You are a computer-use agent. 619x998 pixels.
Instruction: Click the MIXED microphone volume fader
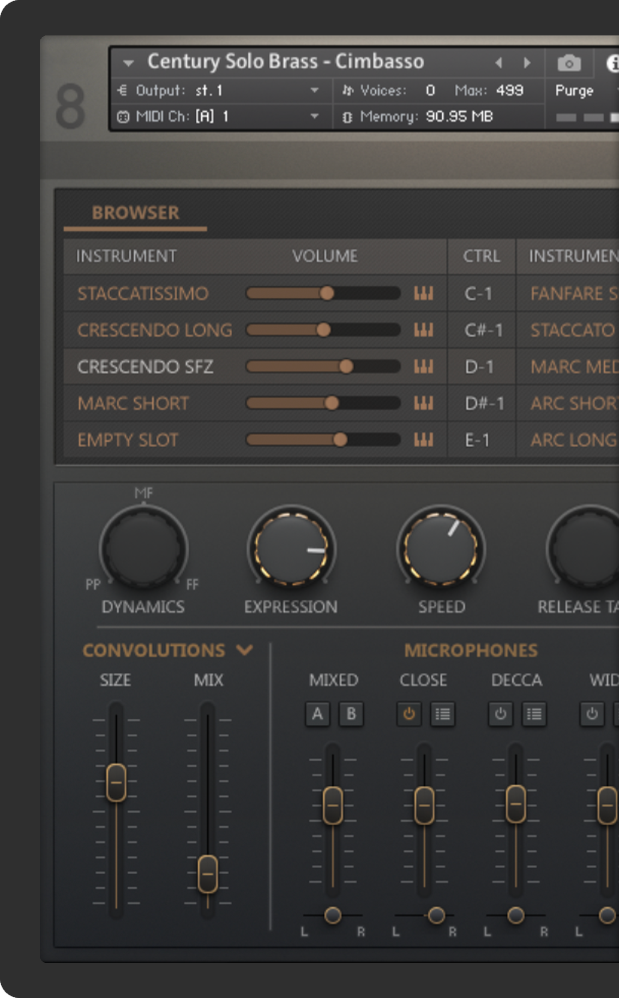click(x=333, y=805)
